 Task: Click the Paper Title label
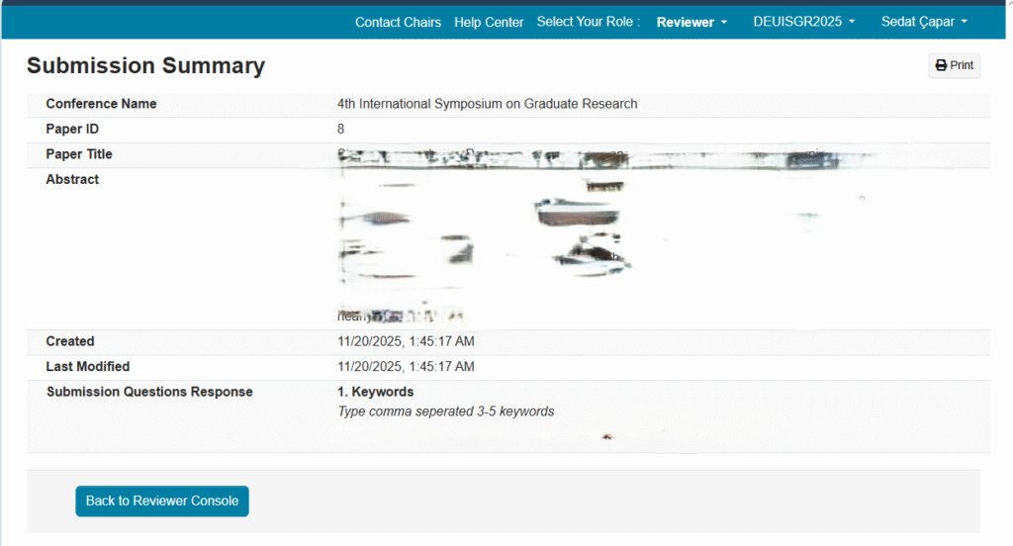click(79, 154)
